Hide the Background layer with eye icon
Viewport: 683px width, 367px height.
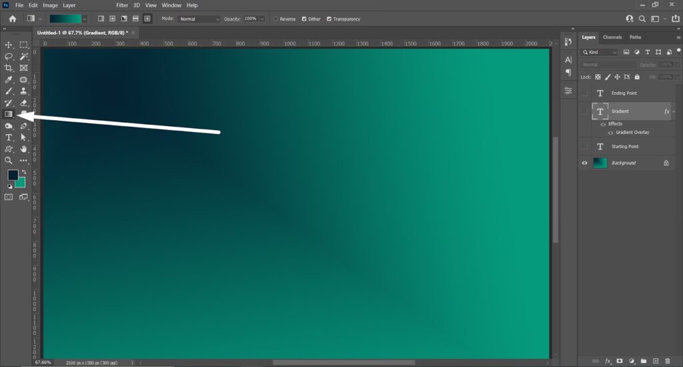pyautogui.click(x=585, y=163)
